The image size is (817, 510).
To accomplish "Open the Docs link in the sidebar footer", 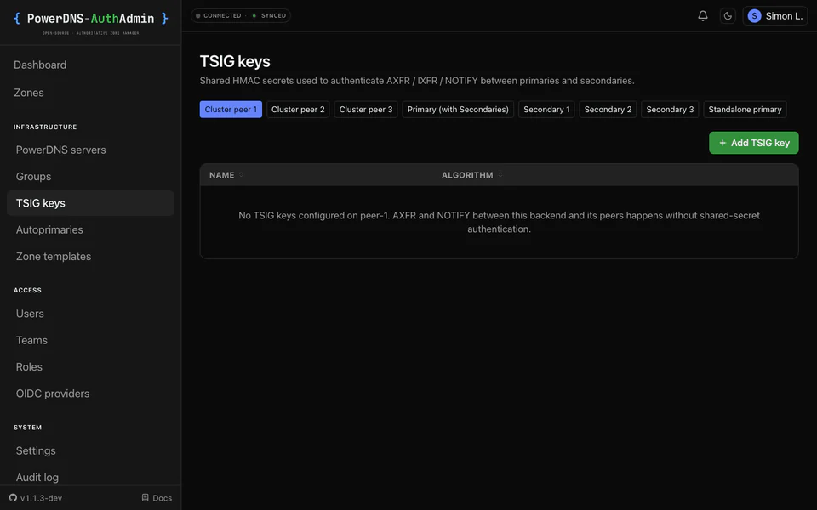I will tap(157, 497).
